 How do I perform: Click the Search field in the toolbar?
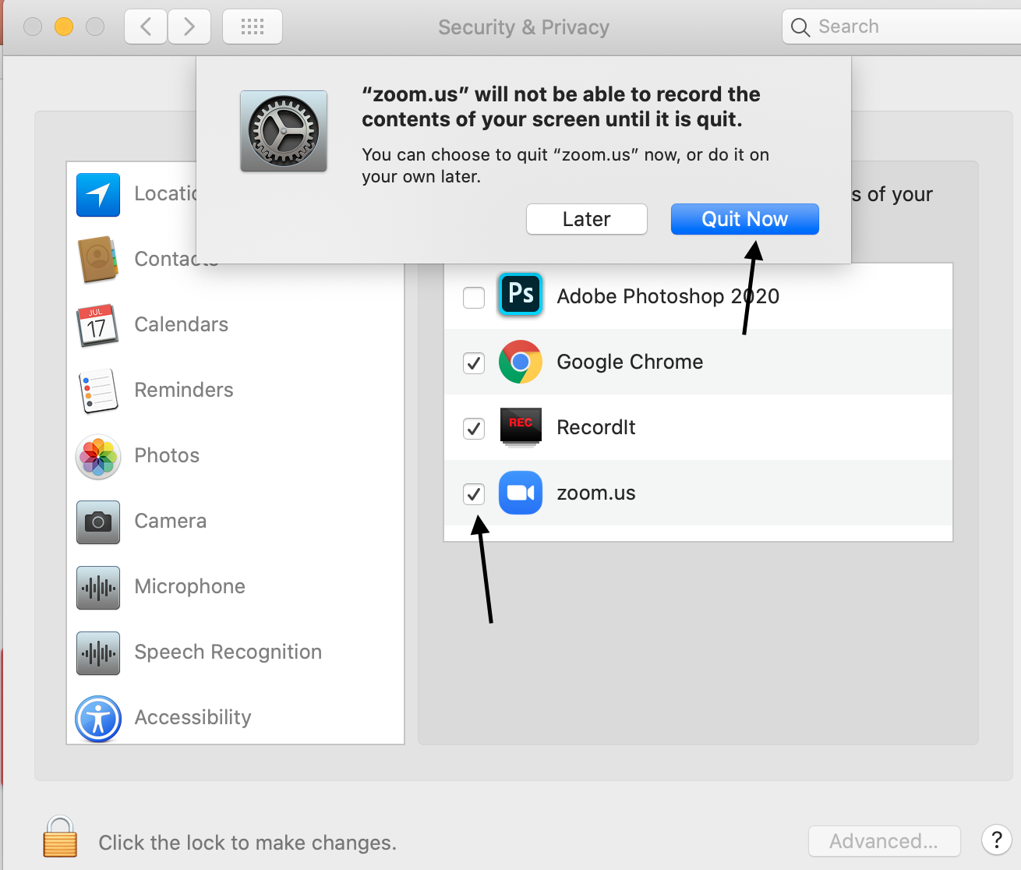tap(902, 27)
